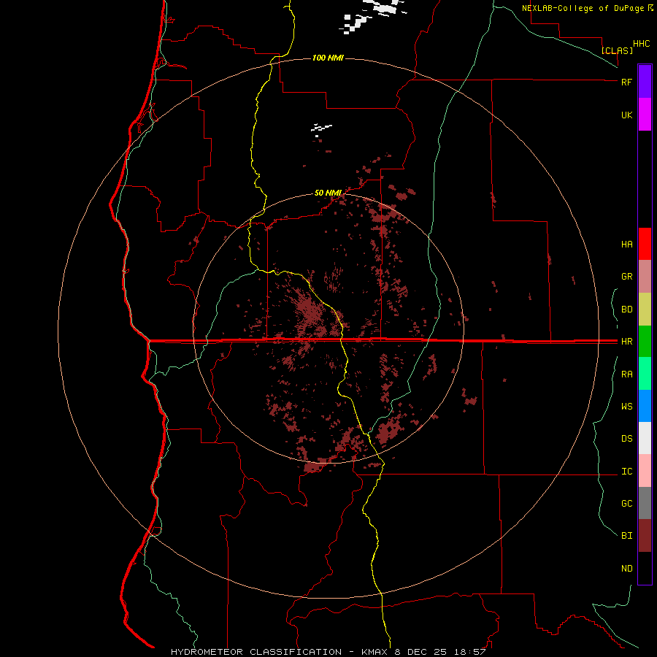Image resolution: width=657 pixels, height=657 pixels.
Task: Click the "RF" legend label text
Action: pos(626,82)
